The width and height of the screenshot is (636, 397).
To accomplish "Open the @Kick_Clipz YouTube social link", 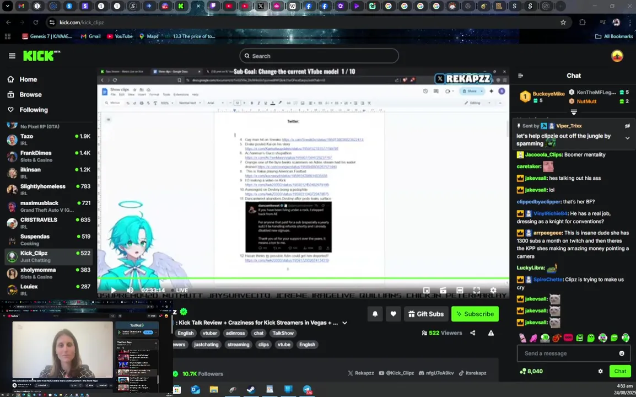I will (x=396, y=373).
